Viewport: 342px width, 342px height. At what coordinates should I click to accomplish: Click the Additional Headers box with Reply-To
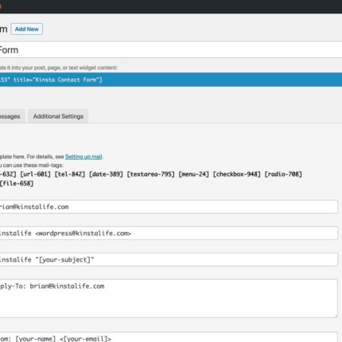point(169,298)
